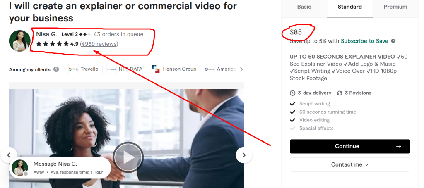Open Nisa G. seller profile picture
This screenshot has height=188, width=424.
[20, 41]
